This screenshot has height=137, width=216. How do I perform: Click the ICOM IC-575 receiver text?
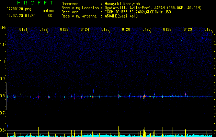coord(138,12)
